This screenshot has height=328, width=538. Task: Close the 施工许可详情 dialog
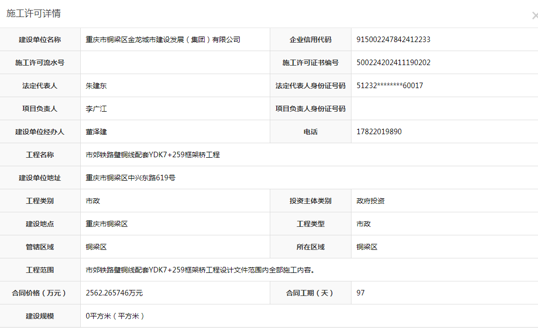[534, 16]
